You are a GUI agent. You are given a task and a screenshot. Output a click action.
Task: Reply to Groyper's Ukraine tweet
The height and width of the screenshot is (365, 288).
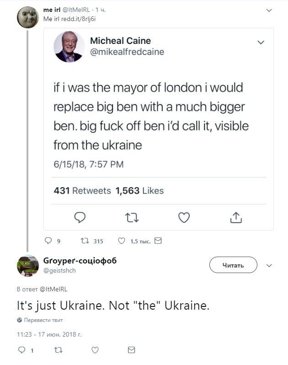tap(21, 350)
